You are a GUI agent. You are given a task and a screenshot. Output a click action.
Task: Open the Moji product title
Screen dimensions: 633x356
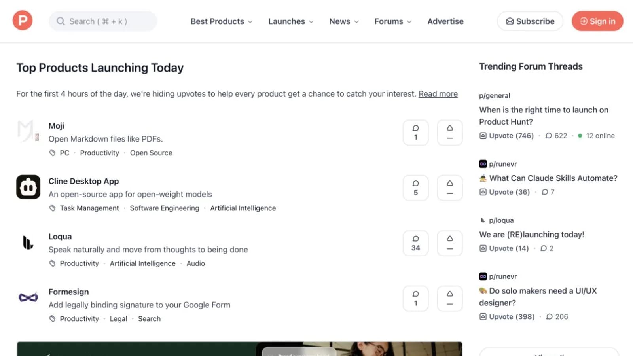(56, 126)
